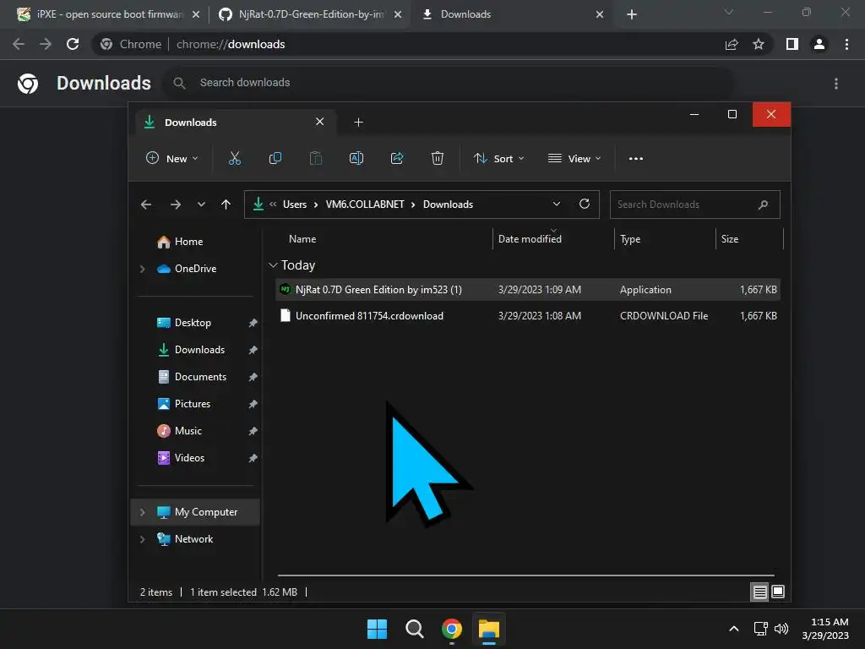865x649 pixels.
Task: Click the Share icon in Explorer toolbar
Action: 397,158
